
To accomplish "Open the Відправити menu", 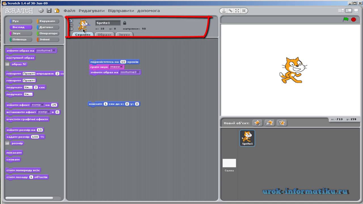I will click(x=121, y=11).
